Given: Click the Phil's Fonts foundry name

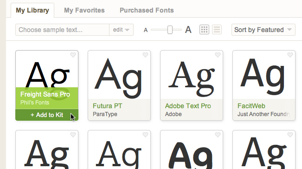Looking at the screenshot, I should pyautogui.click(x=35, y=103).
